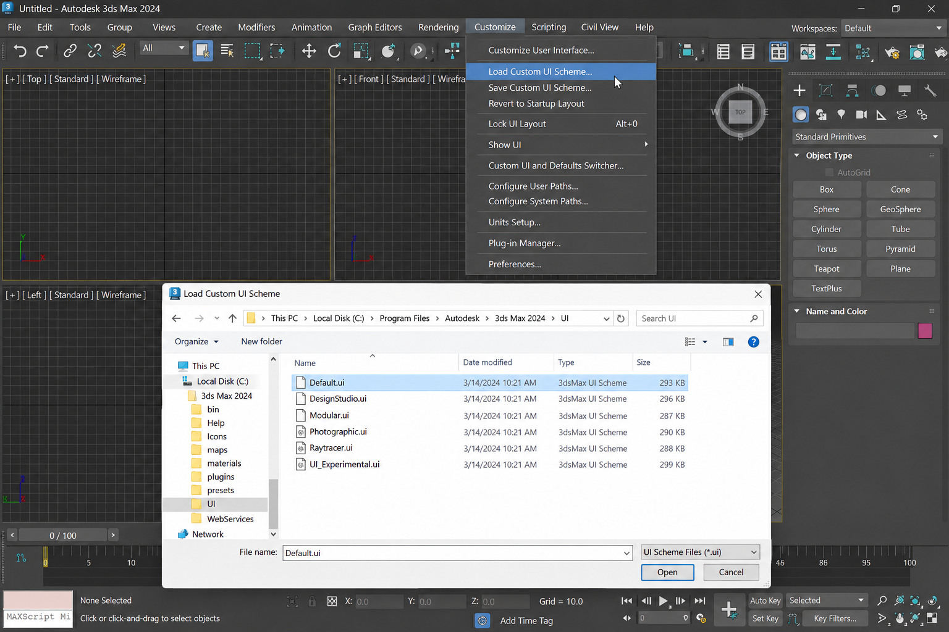
Task: Open the Standard Primitives dropdown
Action: point(866,137)
